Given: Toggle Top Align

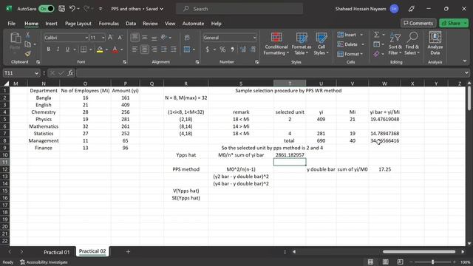Looking at the screenshot, I should (135, 38).
